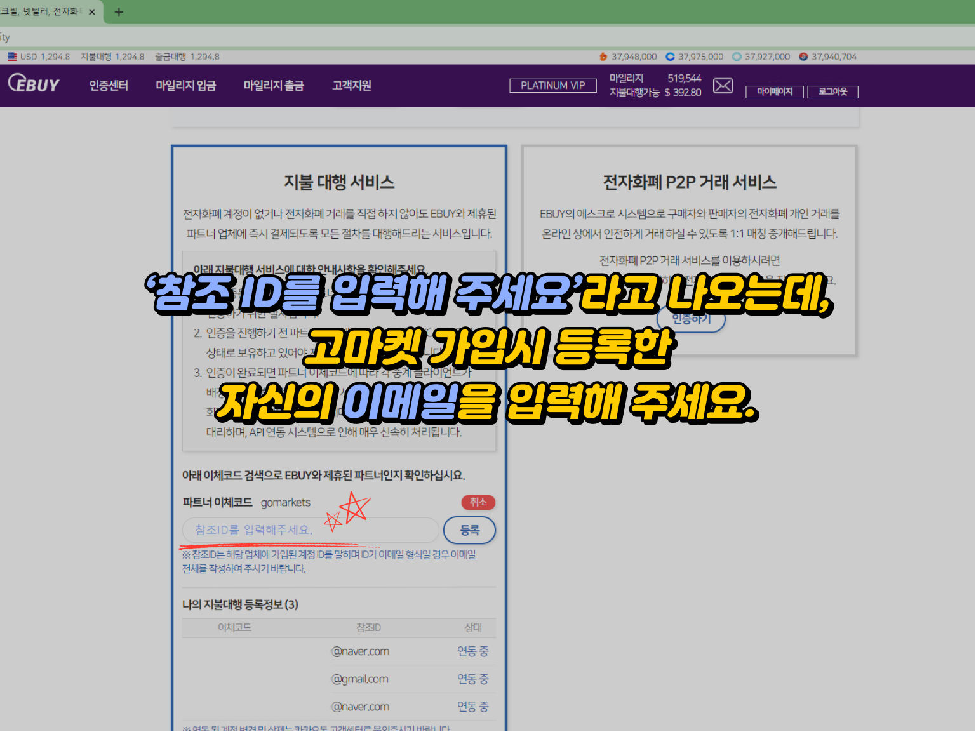Image resolution: width=976 pixels, height=732 pixels.
Task: Click the 지불대행가능 $ 392.80 amount
Action: [655, 93]
